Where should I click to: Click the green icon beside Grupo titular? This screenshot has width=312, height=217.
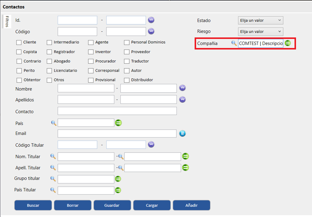118,179
